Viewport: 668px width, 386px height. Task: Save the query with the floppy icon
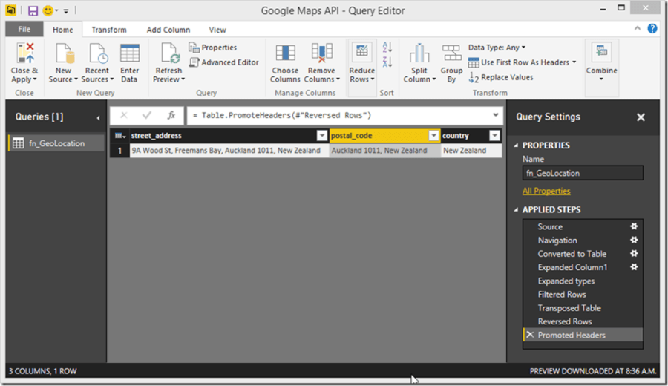tap(33, 10)
